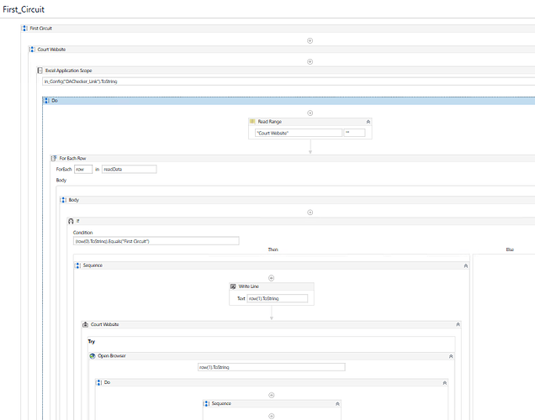
Task: Click the 'Then' branch label
Action: point(273,249)
